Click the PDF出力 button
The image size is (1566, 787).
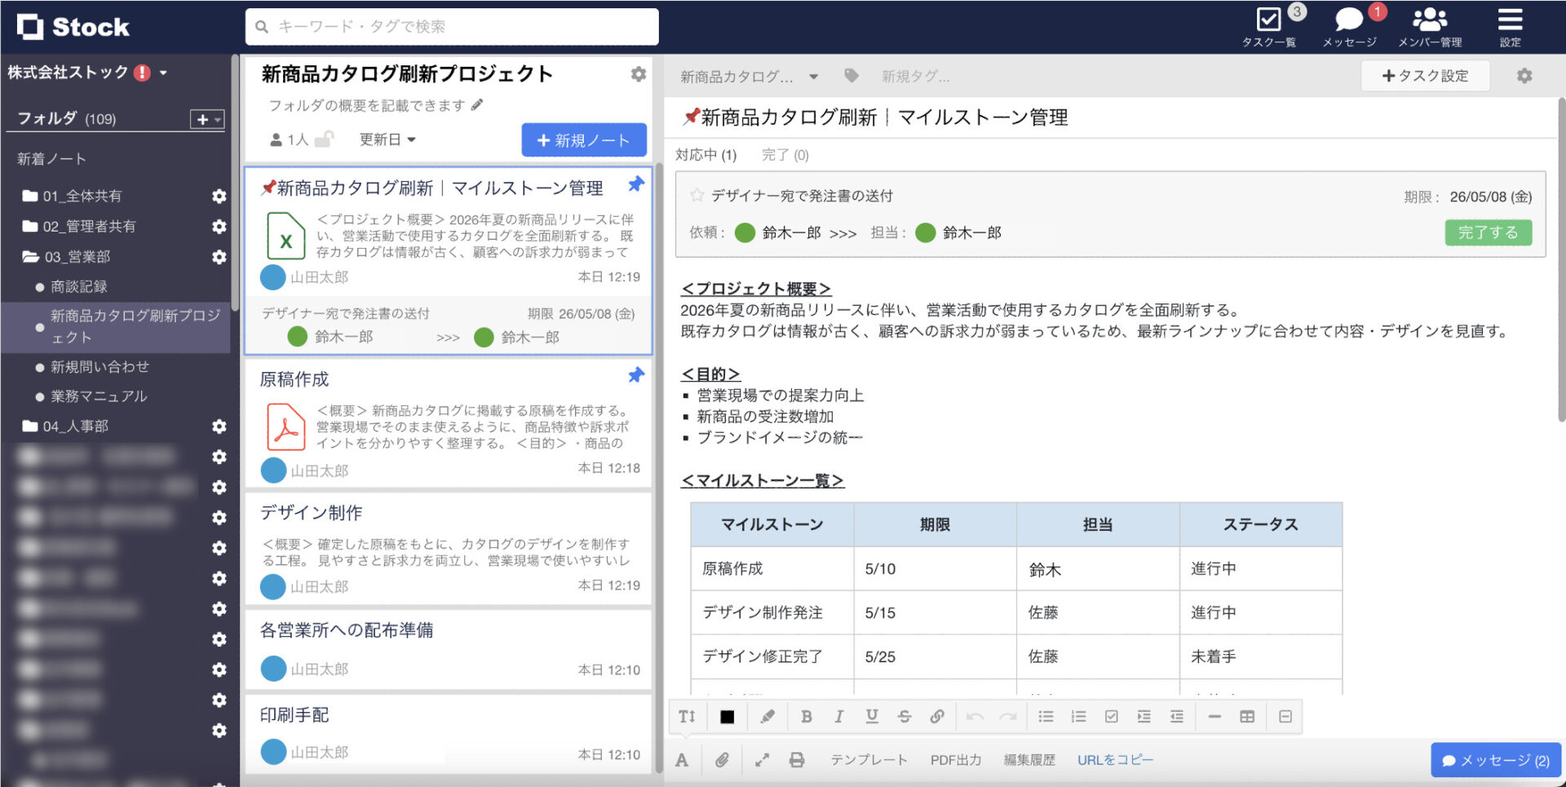pyautogui.click(x=956, y=760)
